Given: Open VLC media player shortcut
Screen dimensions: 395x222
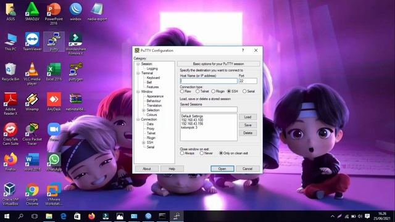Looking at the screenshot, I should coord(32,74).
